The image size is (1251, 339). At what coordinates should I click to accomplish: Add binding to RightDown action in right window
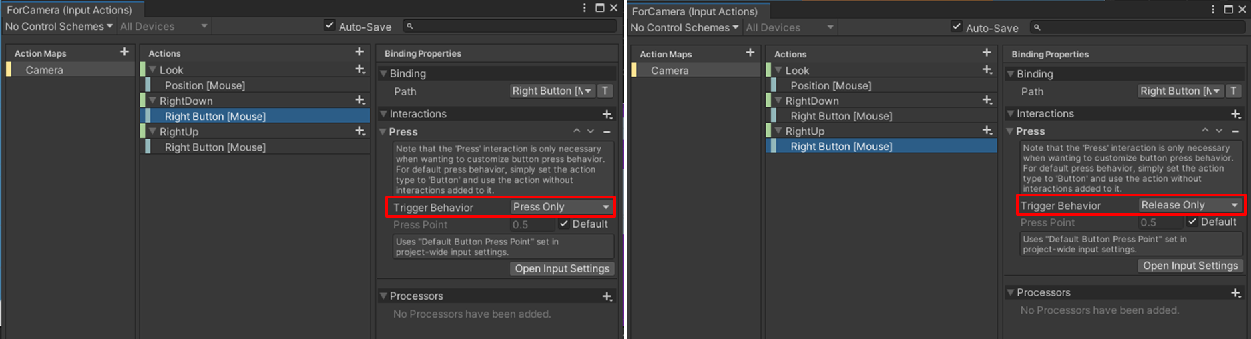(987, 100)
